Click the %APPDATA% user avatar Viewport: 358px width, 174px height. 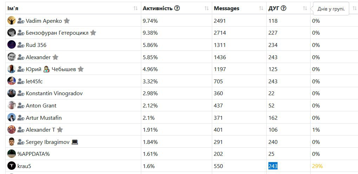click(11, 154)
